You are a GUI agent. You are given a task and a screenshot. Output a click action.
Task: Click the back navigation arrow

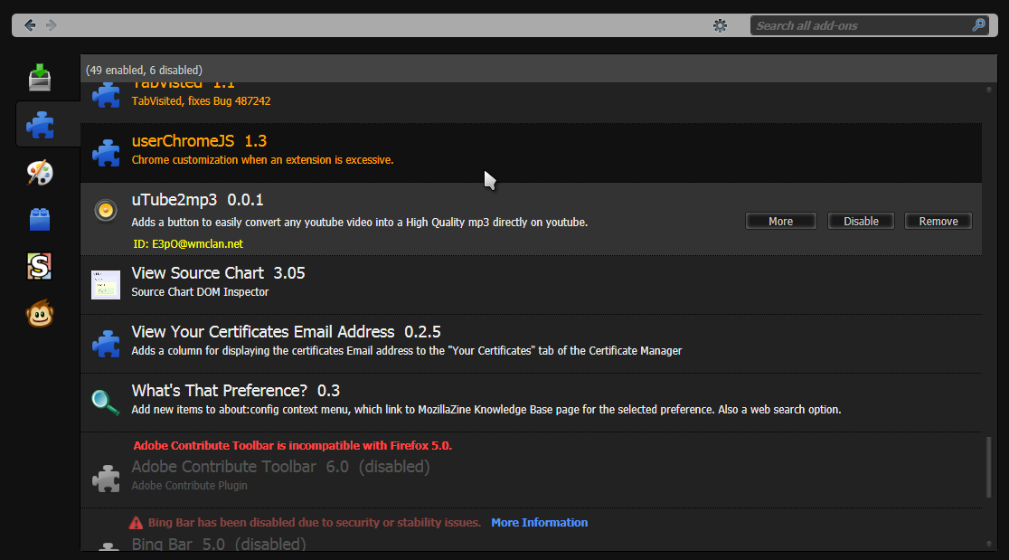(x=30, y=24)
